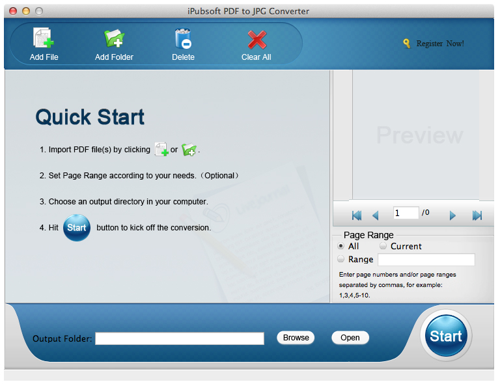Click the text 'Choose an output directory in your computer.'

click(x=128, y=202)
